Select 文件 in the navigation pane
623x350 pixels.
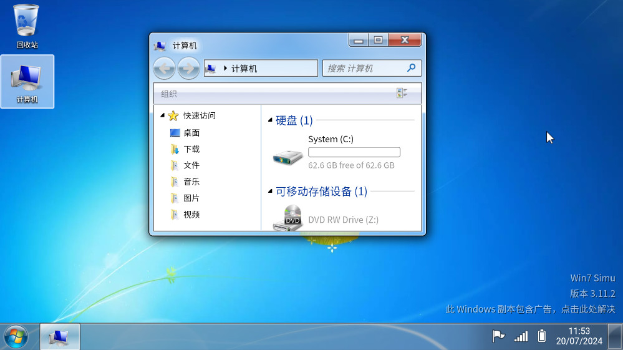tap(191, 165)
